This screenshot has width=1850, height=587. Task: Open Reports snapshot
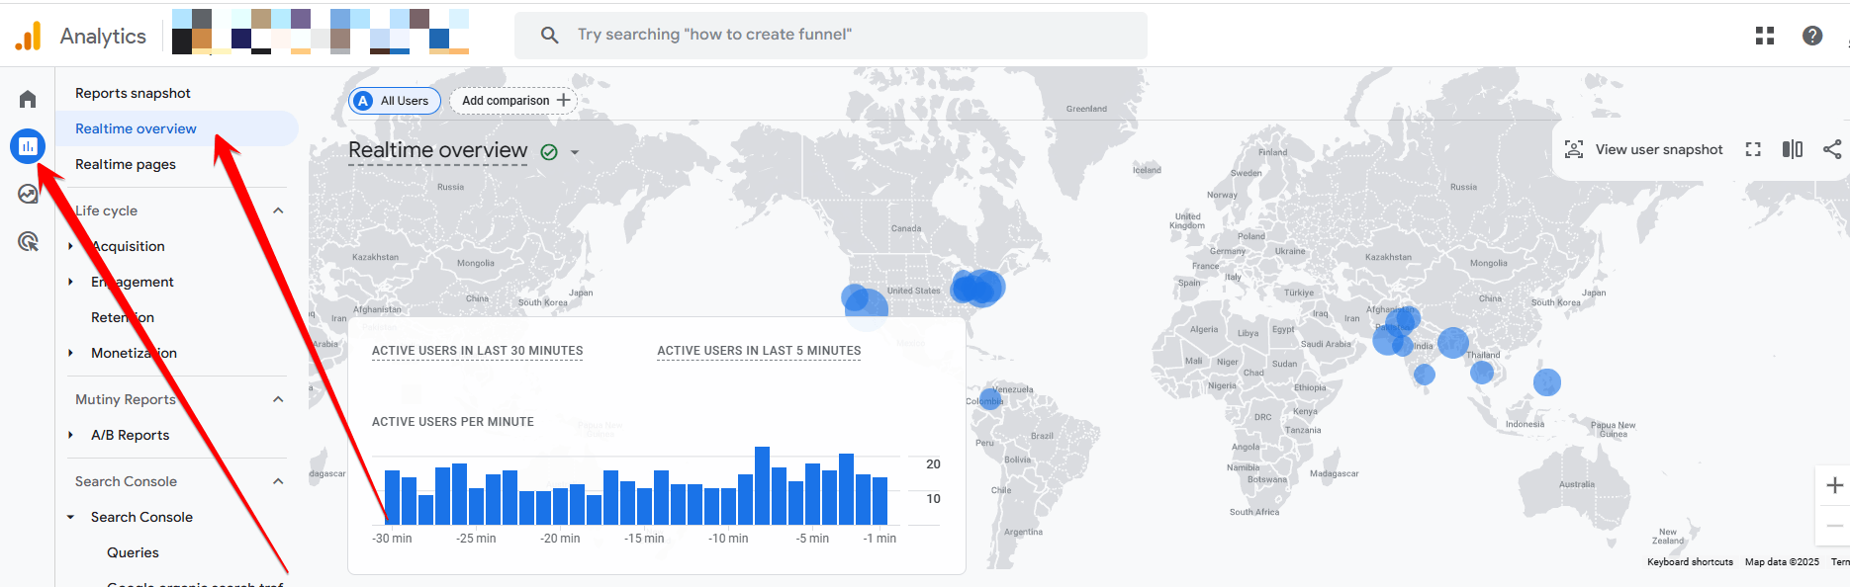tap(133, 93)
